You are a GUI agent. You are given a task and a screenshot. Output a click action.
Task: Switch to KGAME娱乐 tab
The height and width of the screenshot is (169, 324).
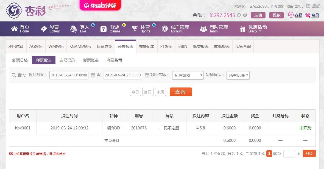(x=80, y=46)
